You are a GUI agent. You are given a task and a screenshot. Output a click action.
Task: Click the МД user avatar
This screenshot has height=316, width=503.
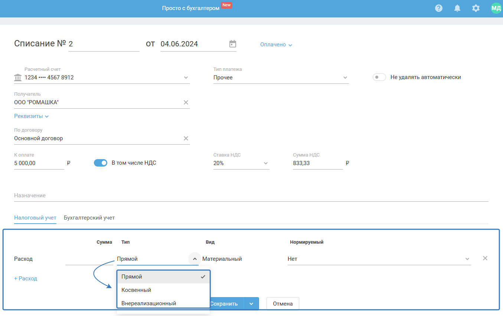point(496,8)
